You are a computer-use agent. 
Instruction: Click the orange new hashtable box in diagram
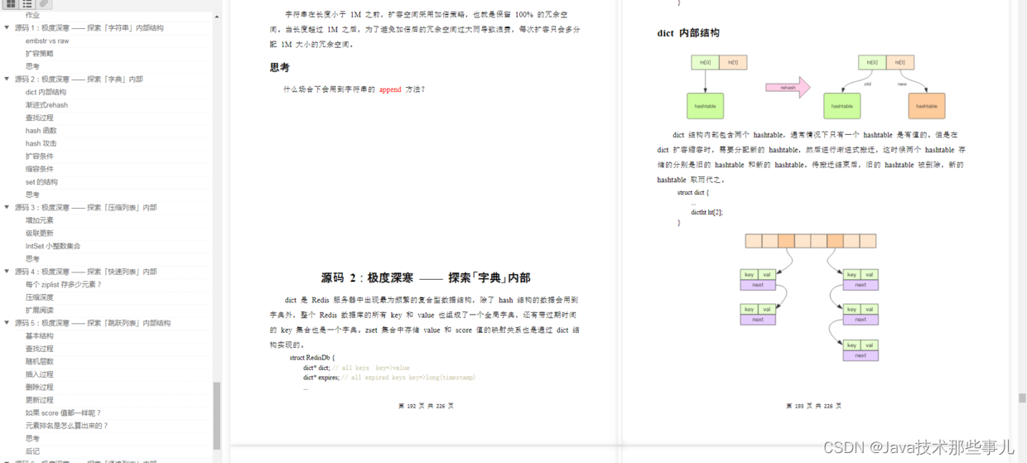pyautogui.click(x=927, y=106)
